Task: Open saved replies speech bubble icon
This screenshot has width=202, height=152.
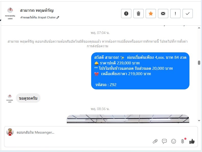Action: 164,141
